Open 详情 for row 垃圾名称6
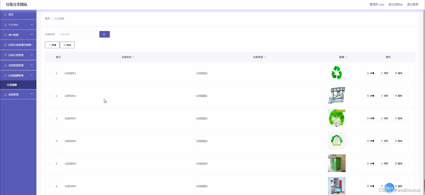 tap(370, 186)
